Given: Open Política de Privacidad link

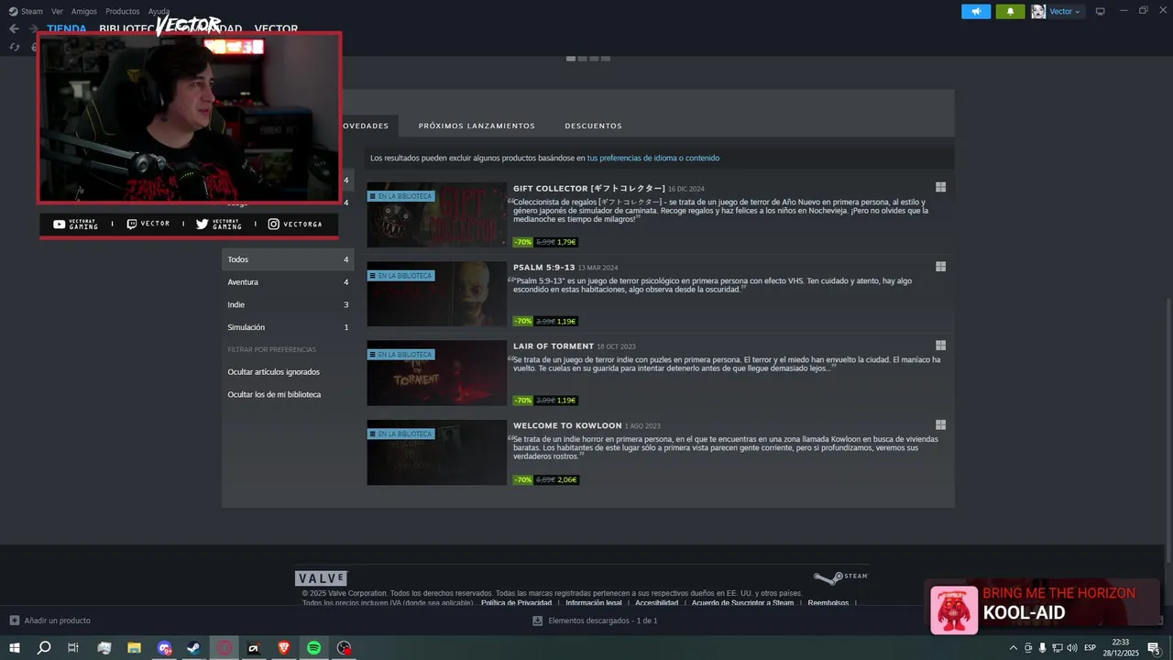Looking at the screenshot, I should point(516,603).
